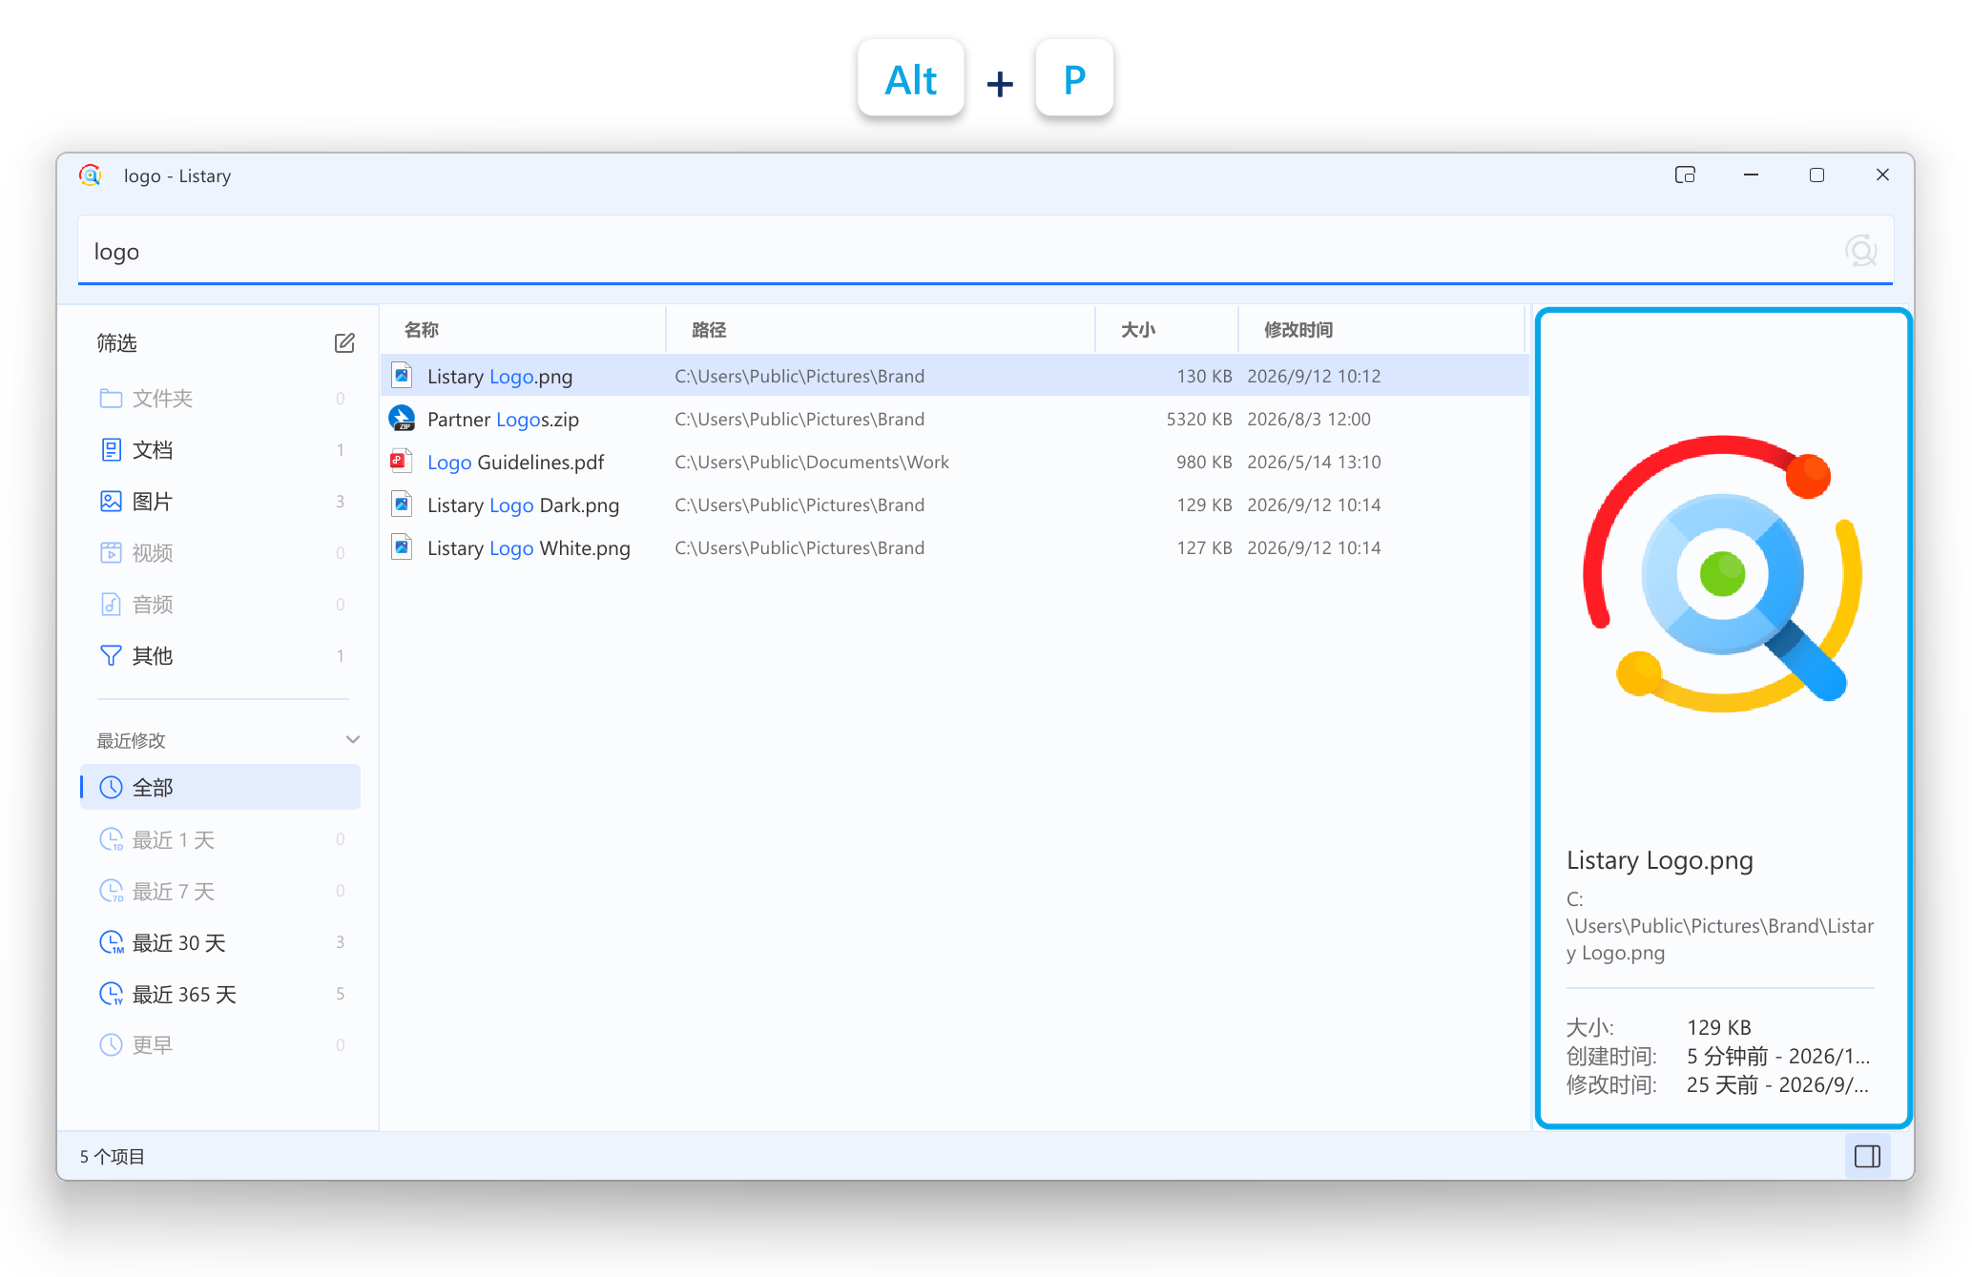Click the Listary search icon in search bar
This screenshot has width=1972, height=1277.
1860,251
